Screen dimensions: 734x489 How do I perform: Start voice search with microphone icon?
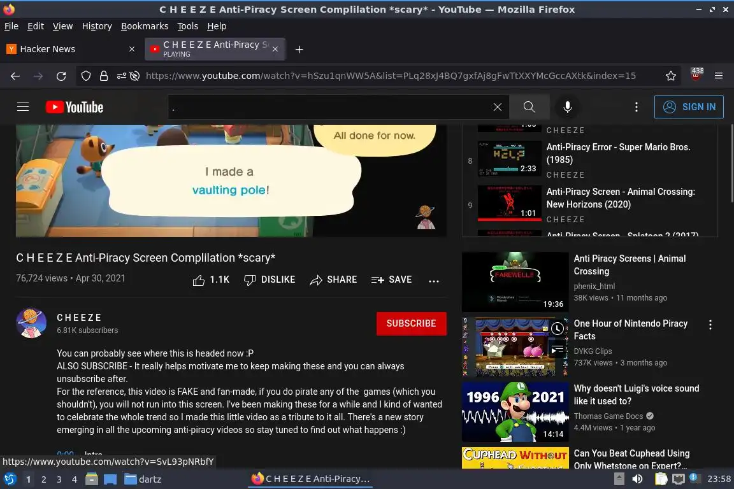[567, 107]
